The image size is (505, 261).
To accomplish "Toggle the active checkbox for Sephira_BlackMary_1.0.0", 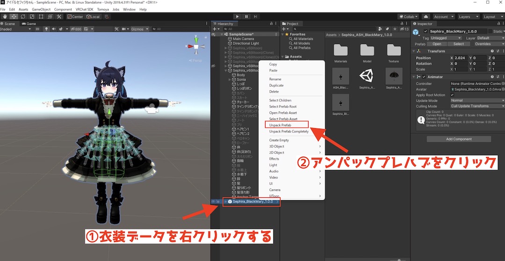I will pos(426,31).
